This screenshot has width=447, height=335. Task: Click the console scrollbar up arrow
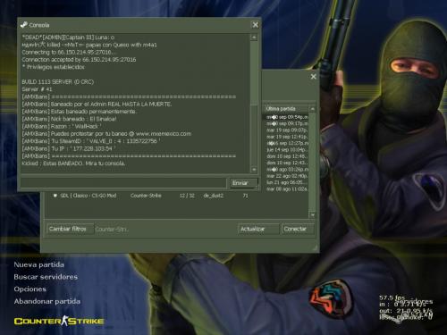click(x=254, y=38)
